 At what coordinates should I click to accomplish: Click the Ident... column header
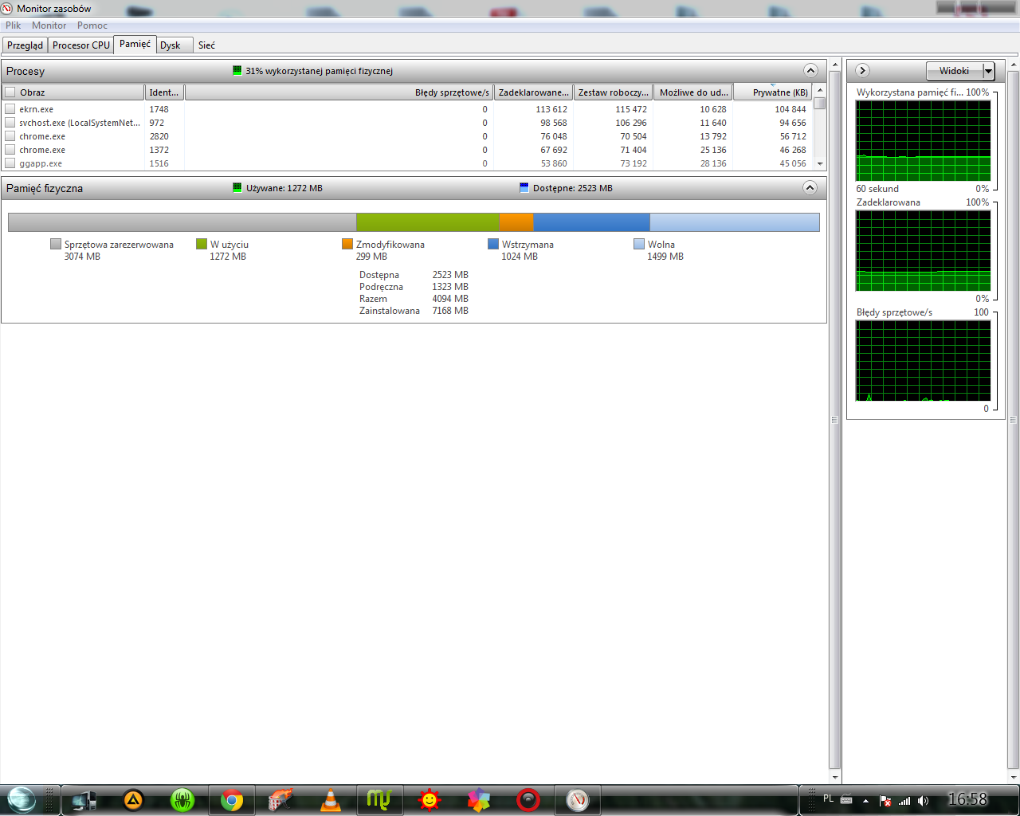pos(164,92)
